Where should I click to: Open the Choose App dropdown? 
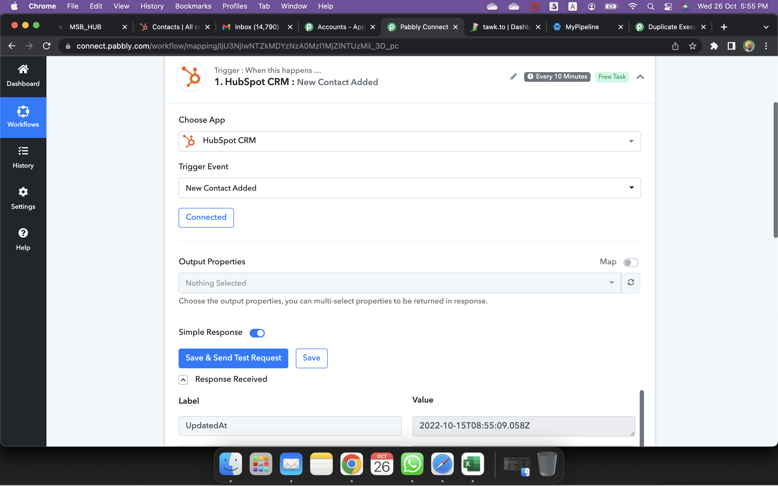pyautogui.click(x=410, y=141)
